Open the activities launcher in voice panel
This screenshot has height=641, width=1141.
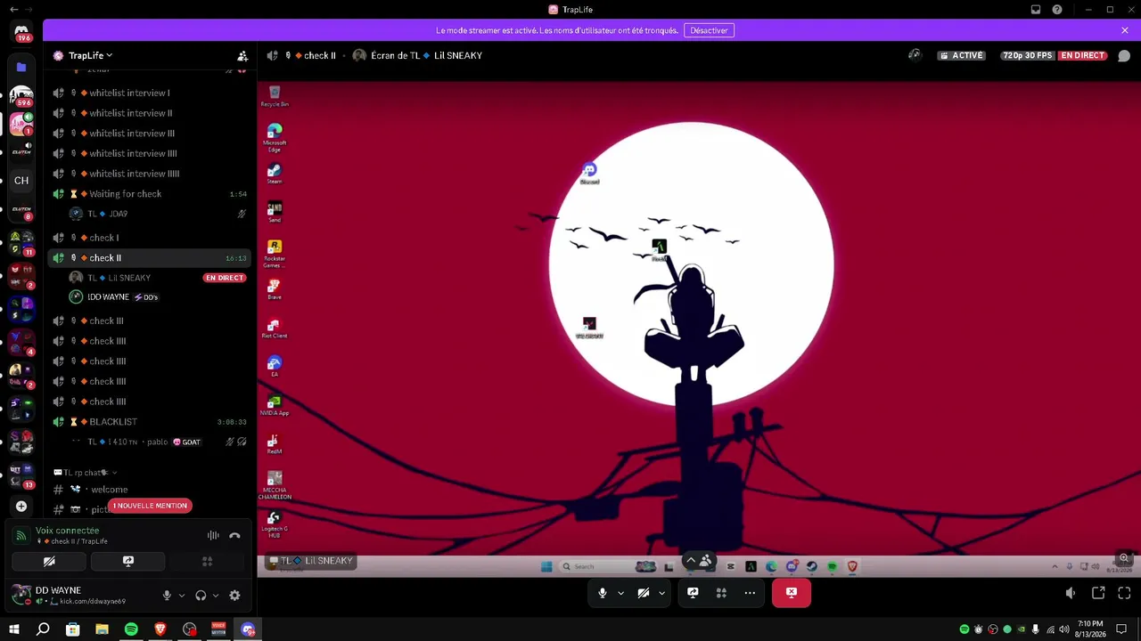[207, 562]
